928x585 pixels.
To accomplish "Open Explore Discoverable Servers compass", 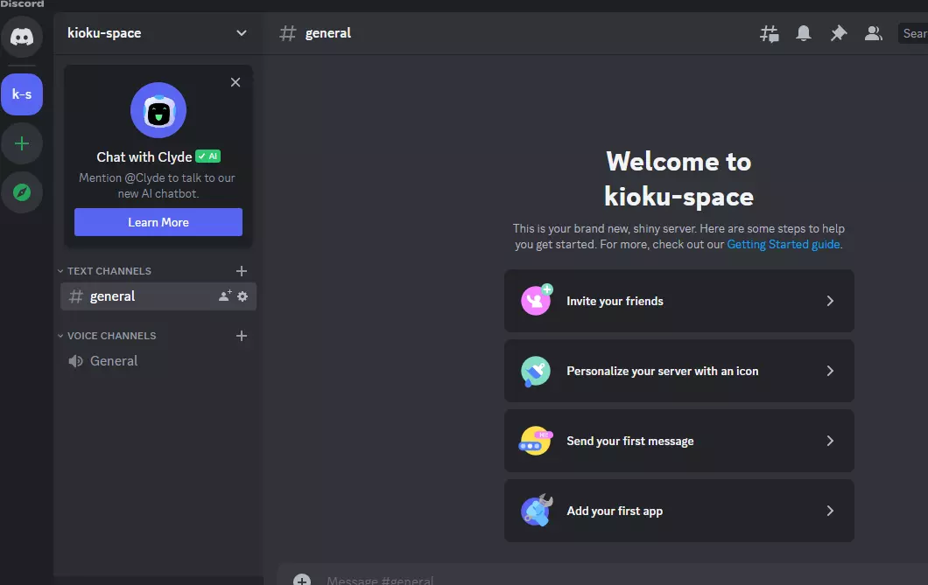I will click(x=22, y=192).
